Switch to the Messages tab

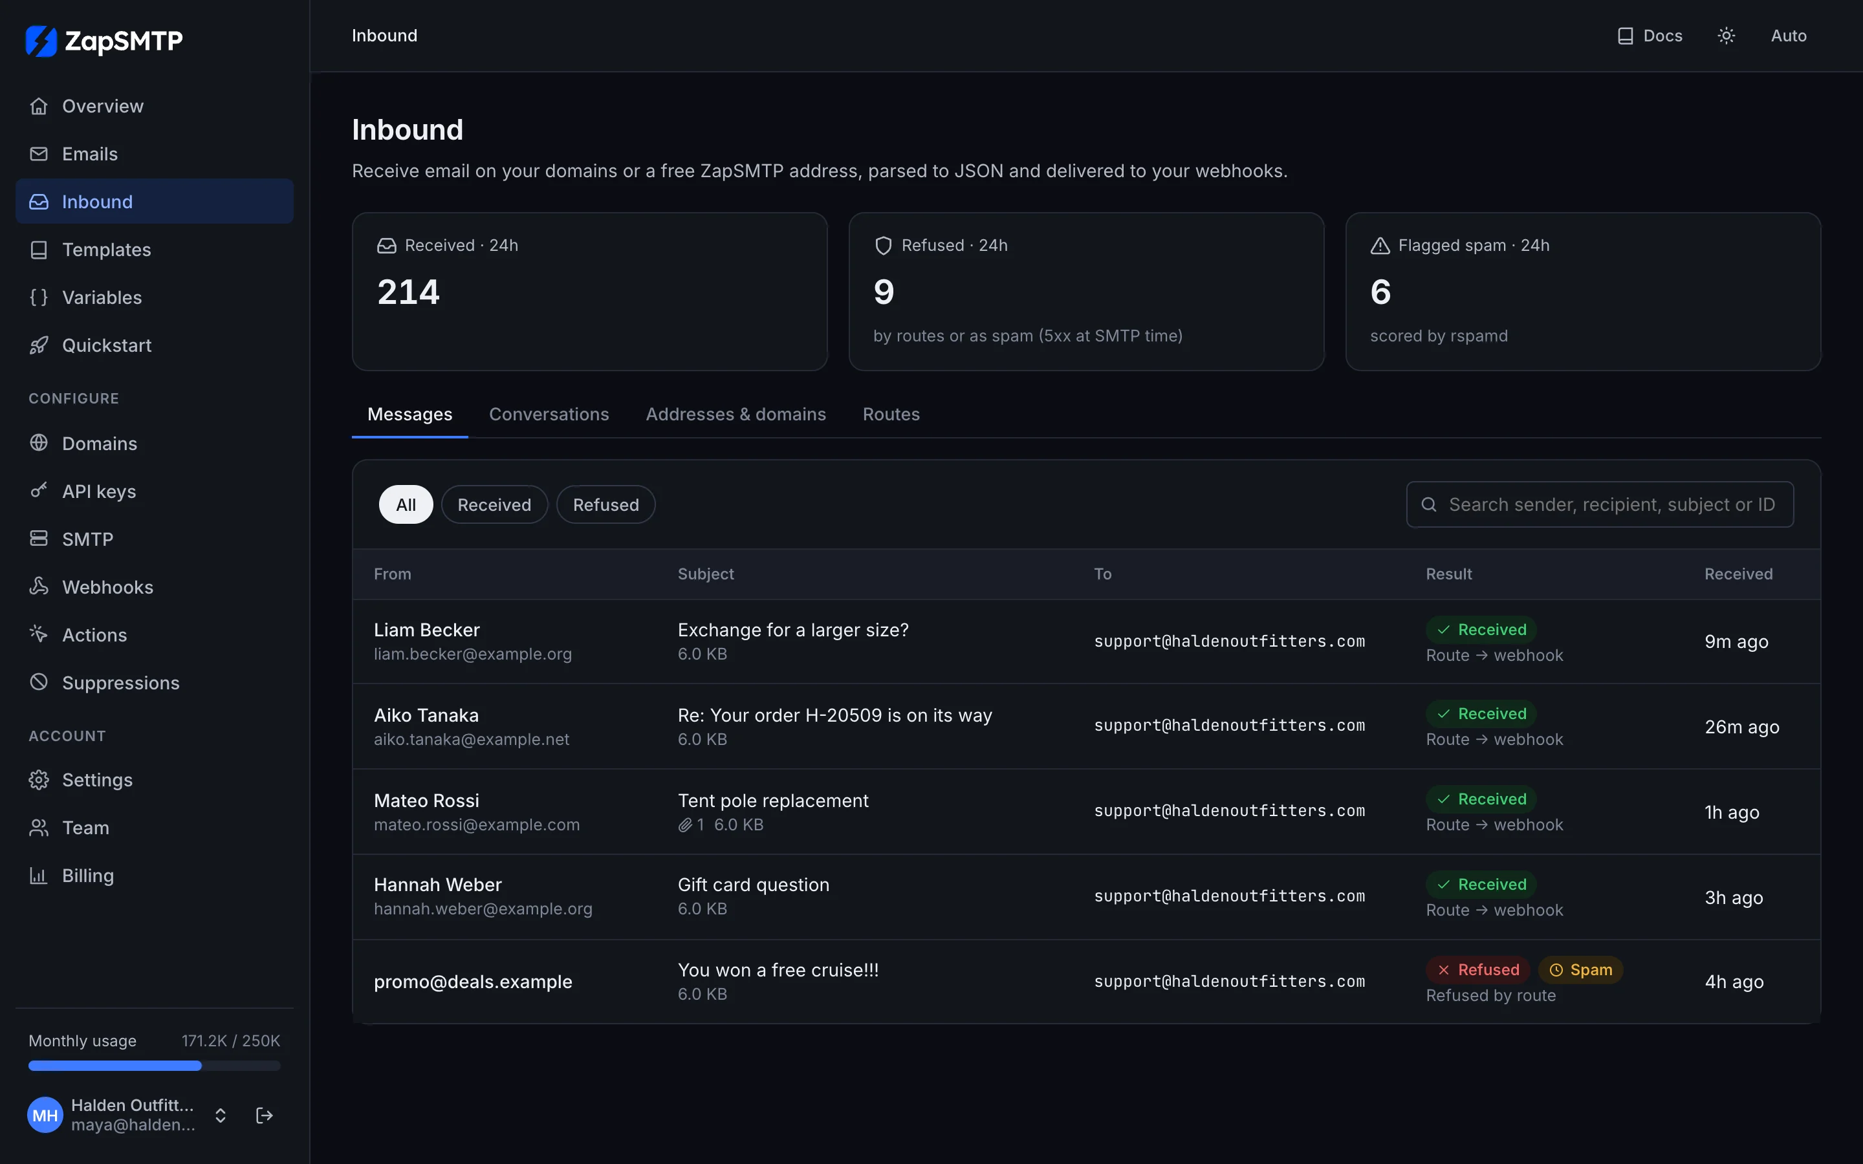[x=409, y=414]
